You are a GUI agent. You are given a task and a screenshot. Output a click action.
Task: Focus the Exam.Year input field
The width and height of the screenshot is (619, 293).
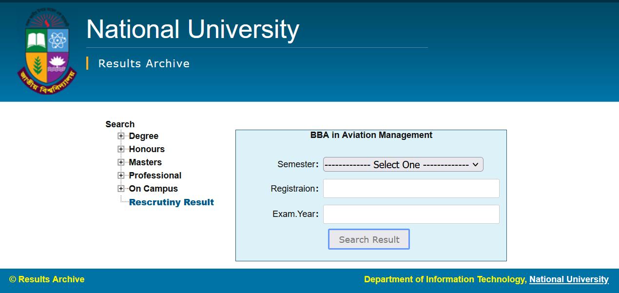(x=411, y=214)
